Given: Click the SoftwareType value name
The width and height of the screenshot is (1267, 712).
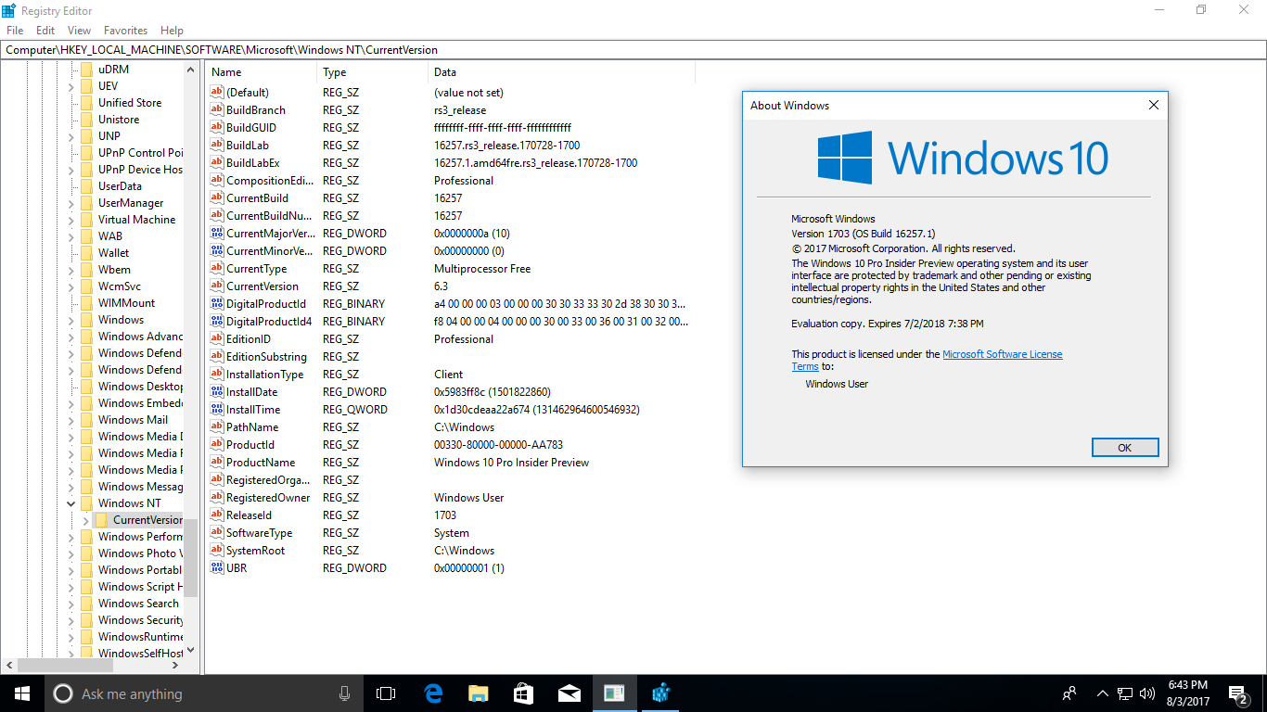Looking at the screenshot, I should (259, 533).
